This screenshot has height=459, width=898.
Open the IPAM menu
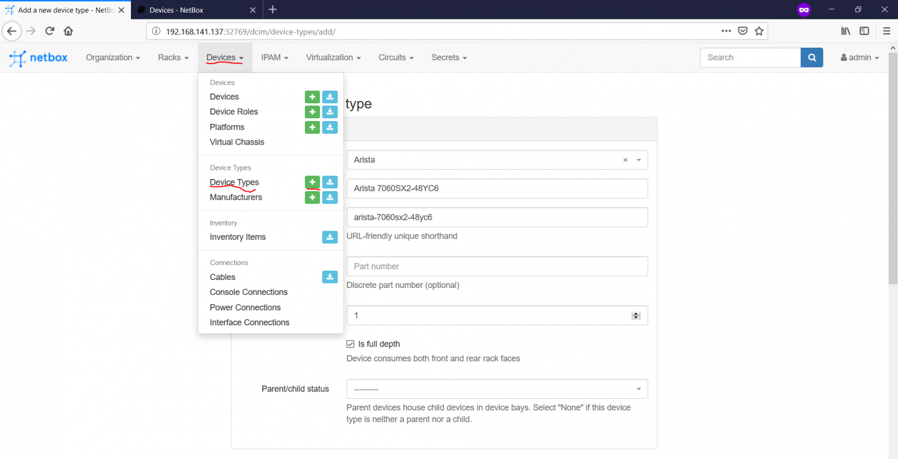tap(274, 57)
